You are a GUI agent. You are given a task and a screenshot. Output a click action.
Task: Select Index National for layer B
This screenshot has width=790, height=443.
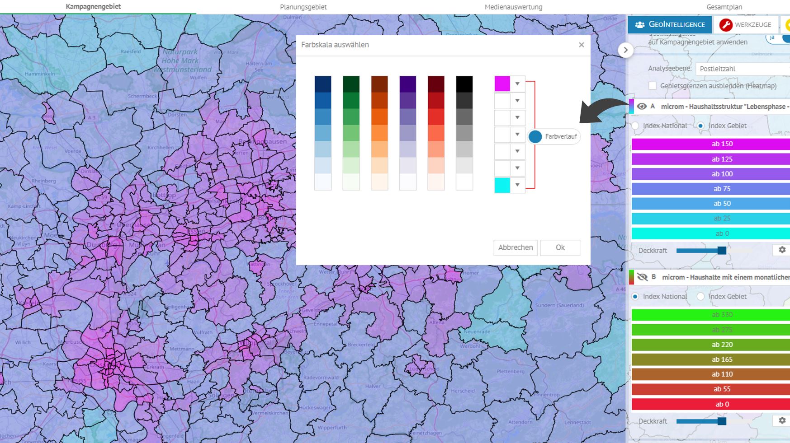click(x=635, y=296)
